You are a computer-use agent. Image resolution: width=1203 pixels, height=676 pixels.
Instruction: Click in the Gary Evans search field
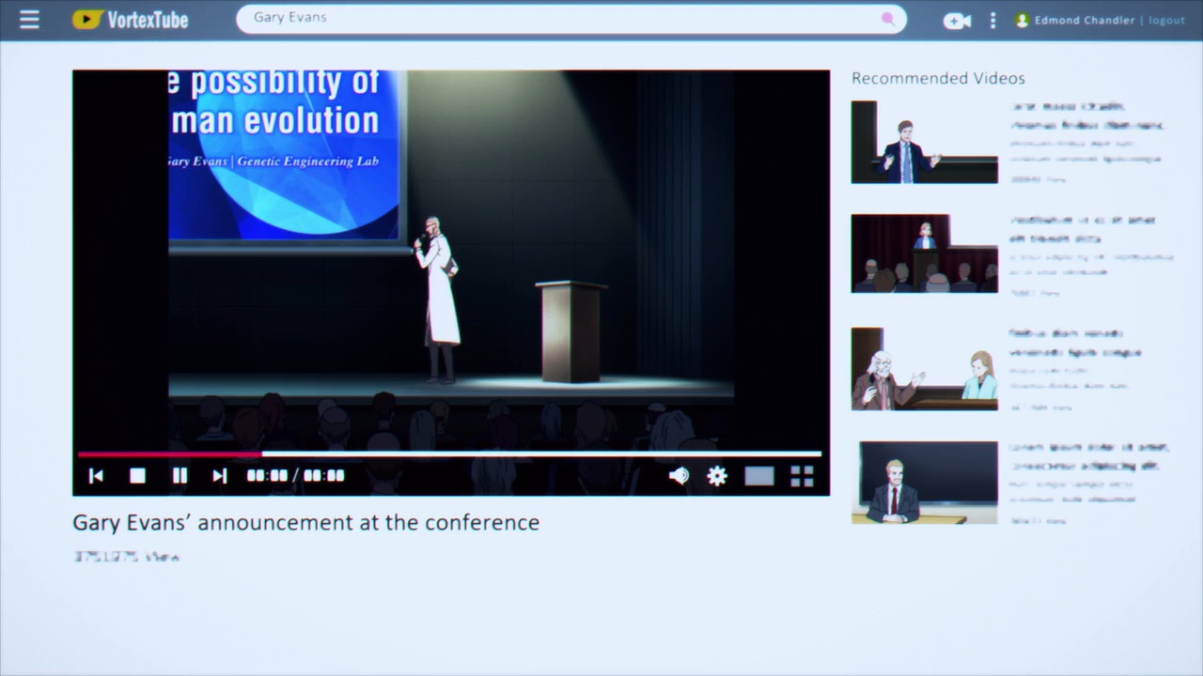pyautogui.click(x=564, y=19)
